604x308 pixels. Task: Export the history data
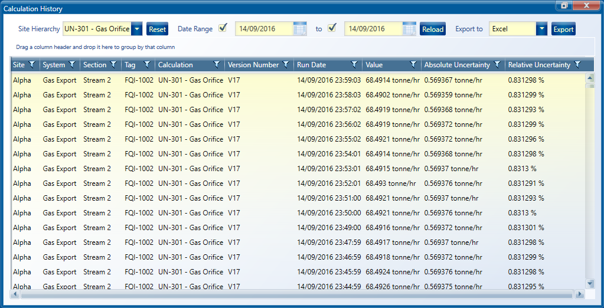tap(563, 30)
